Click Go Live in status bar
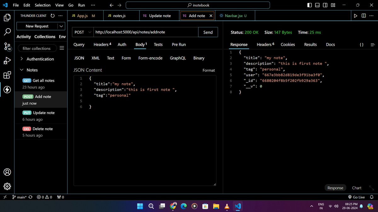The image size is (378, 212). pos(356,197)
